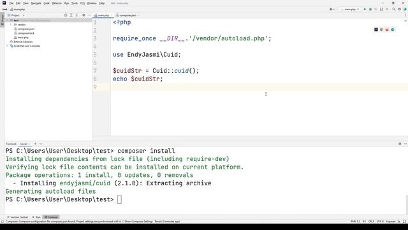Screen dimensions: 408x230
Task: Open the Tools menu
Action: [75, 3]
